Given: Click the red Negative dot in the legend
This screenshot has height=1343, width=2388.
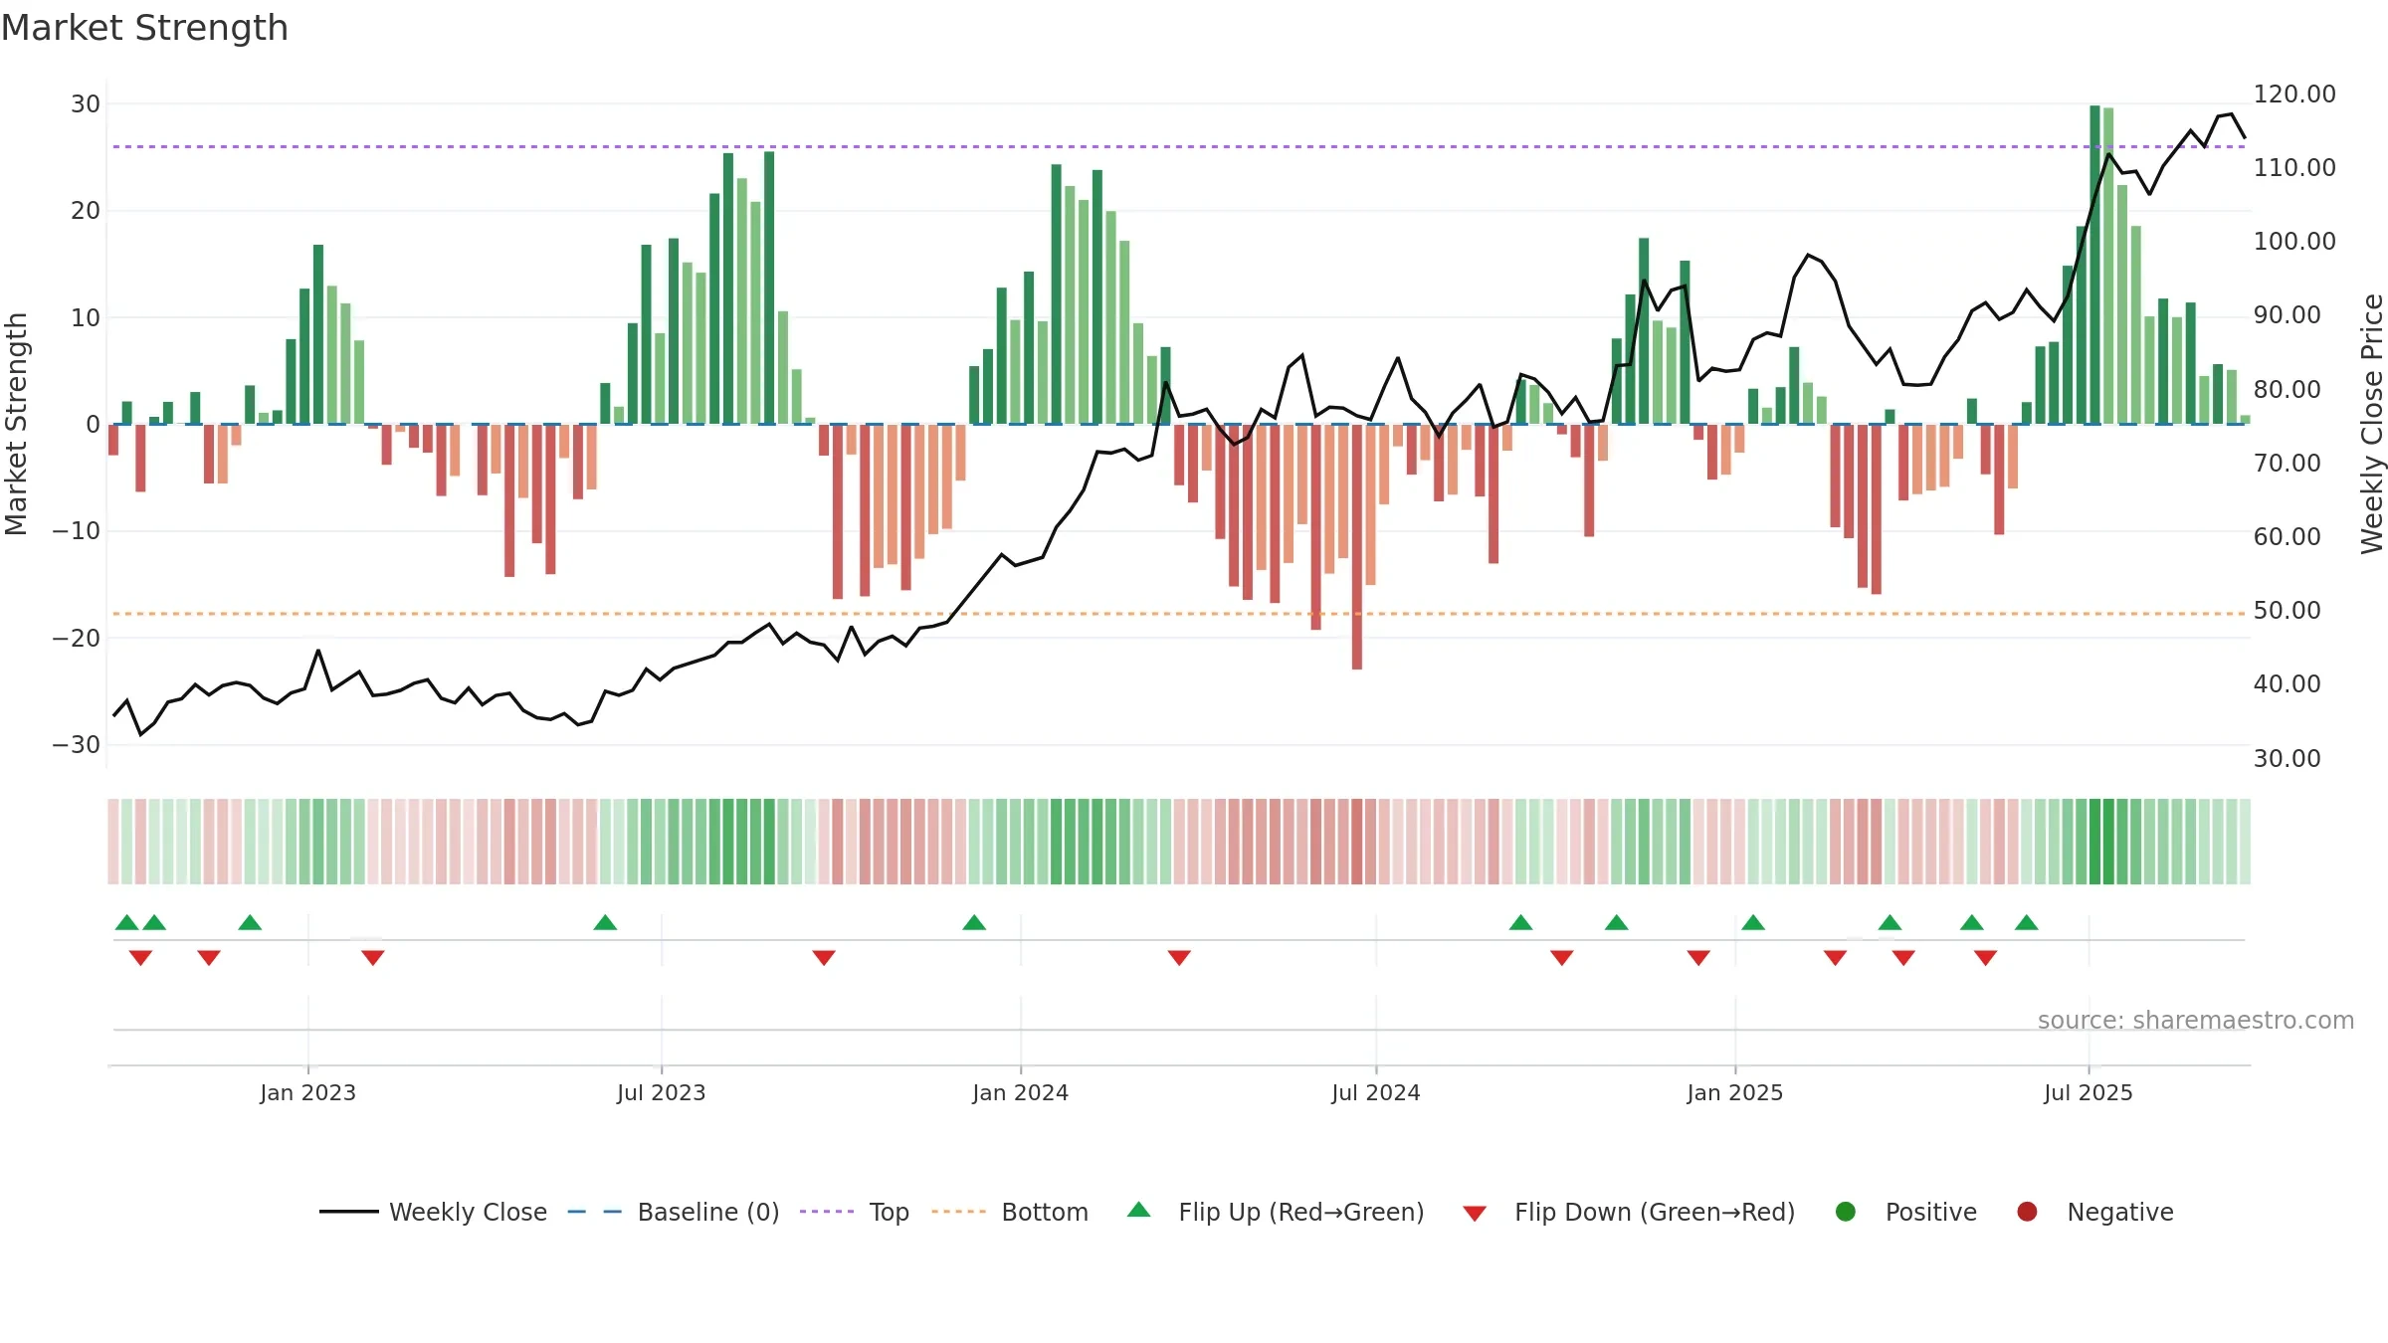Looking at the screenshot, I should click(x=2027, y=1212).
